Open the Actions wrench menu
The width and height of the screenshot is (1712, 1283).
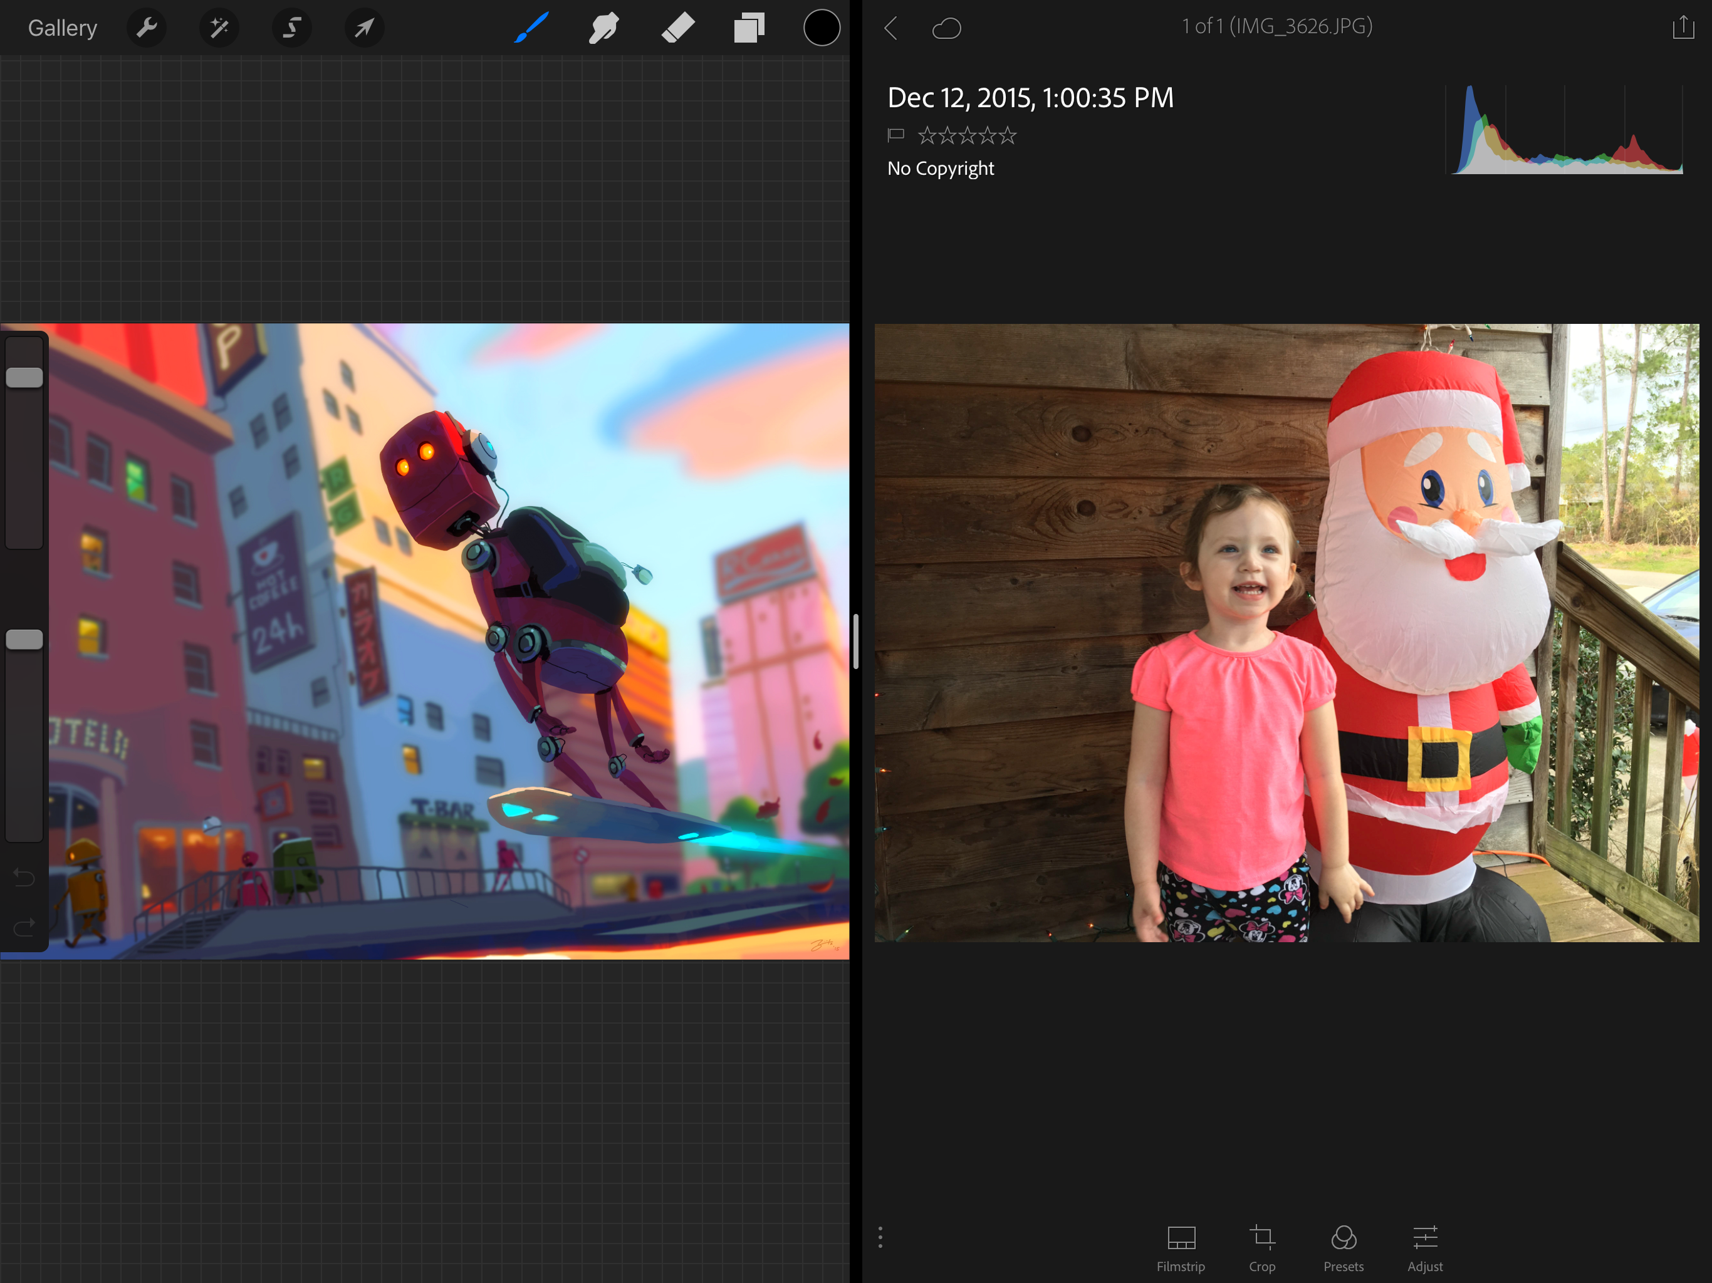(146, 29)
